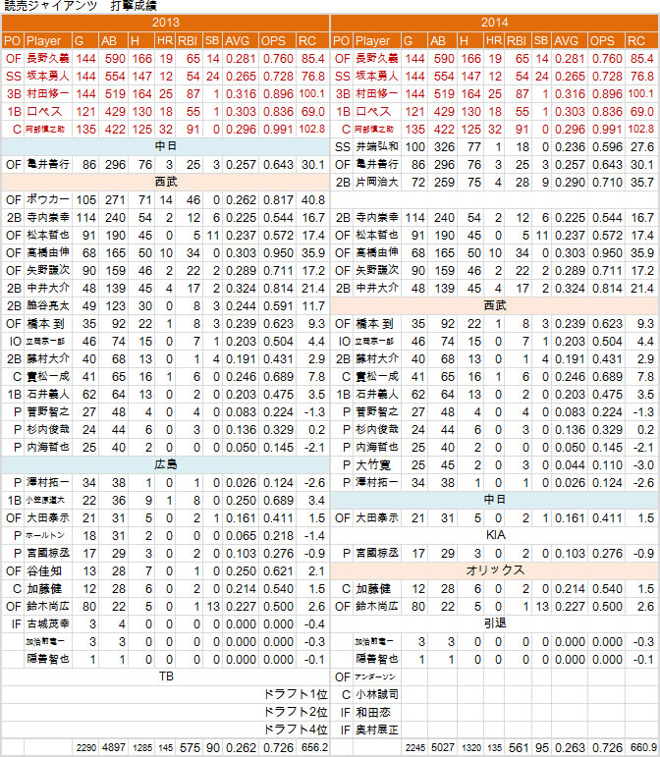The width and height of the screenshot is (660, 757).
Task: Select 大竹寛's OPS value 0.110
Action: (x=607, y=465)
